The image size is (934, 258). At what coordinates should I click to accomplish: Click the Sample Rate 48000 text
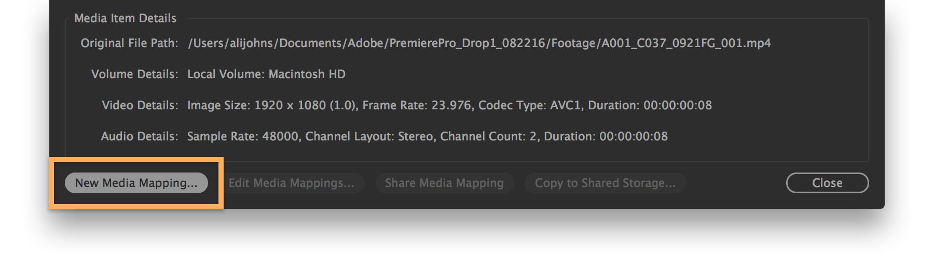tap(242, 136)
